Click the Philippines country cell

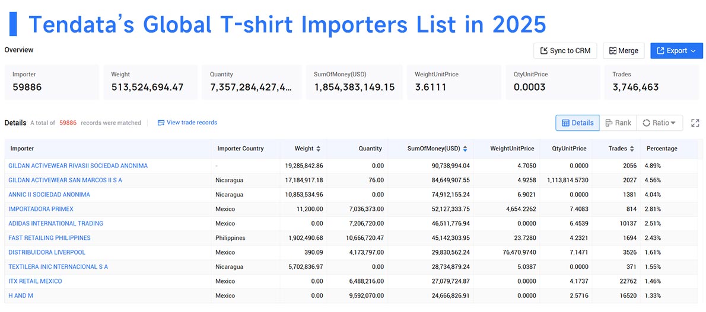tap(231, 238)
